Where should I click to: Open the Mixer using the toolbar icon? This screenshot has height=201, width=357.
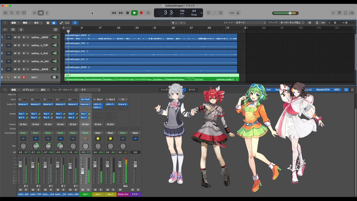tap(41, 13)
